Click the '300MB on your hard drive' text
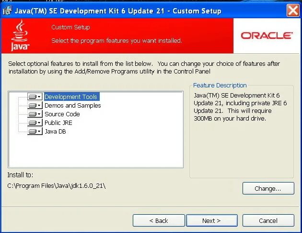The width and height of the screenshot is (302, 233). [x=230, y=118]
